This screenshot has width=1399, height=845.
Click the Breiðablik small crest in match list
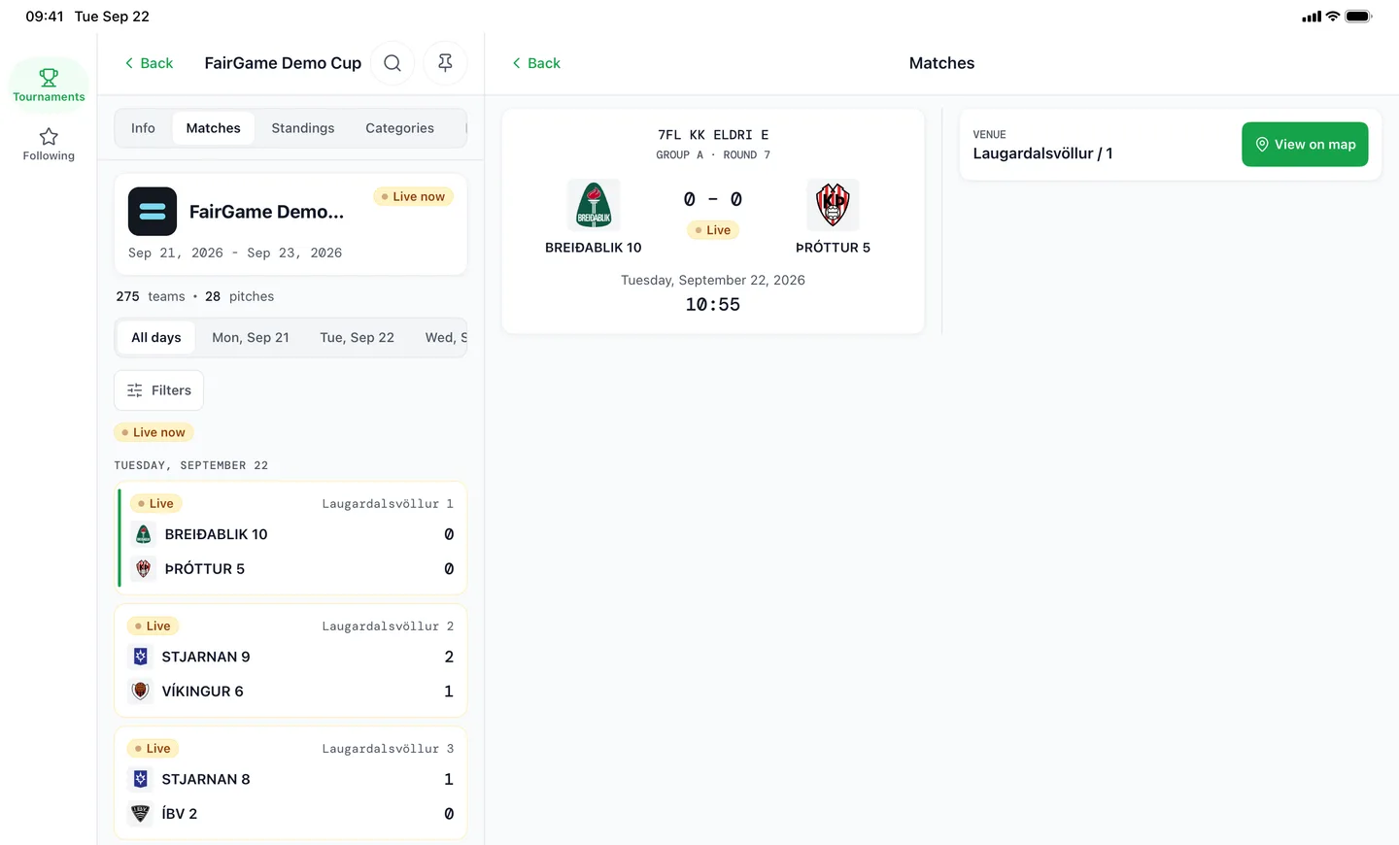click(x=144, y=534)
